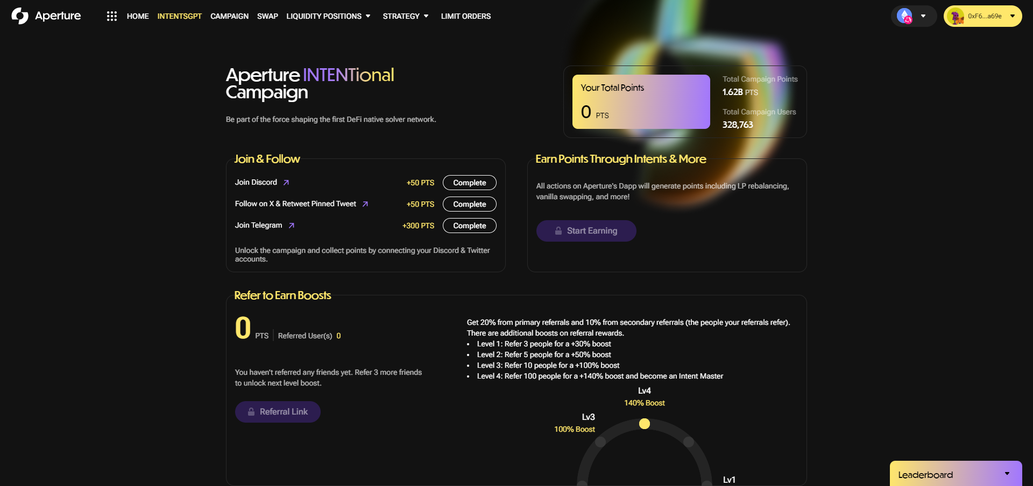This screenshot has width=1033, height=486.
Task: Click the 100% Boost label
Action: pyautogui.click(x=575, y=429)
